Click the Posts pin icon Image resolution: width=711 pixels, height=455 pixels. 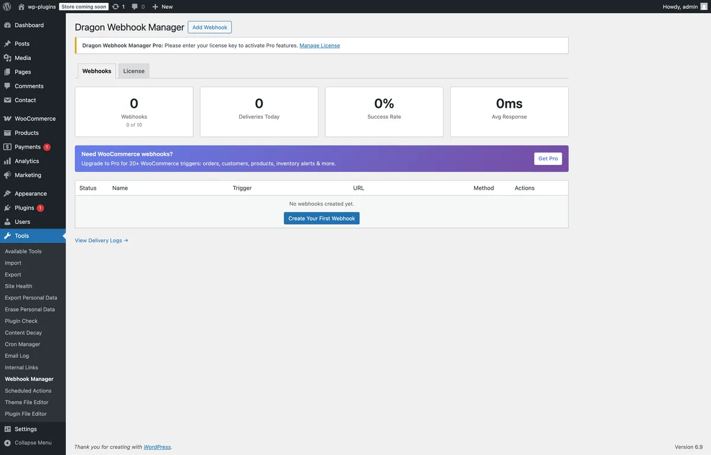point(7,44)
